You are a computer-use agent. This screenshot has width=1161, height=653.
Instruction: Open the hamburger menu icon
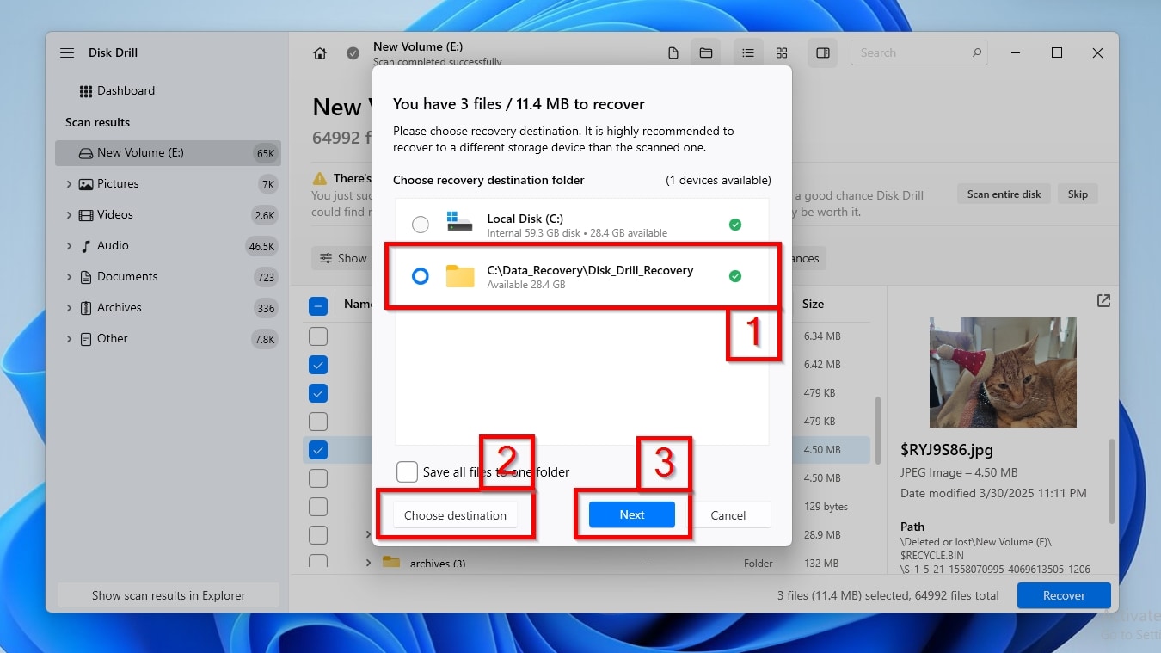pyautogui.click(x=67, y=52)
